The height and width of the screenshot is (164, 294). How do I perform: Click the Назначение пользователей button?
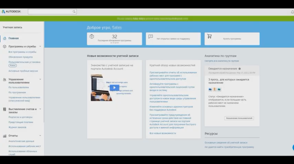point(239,118)
